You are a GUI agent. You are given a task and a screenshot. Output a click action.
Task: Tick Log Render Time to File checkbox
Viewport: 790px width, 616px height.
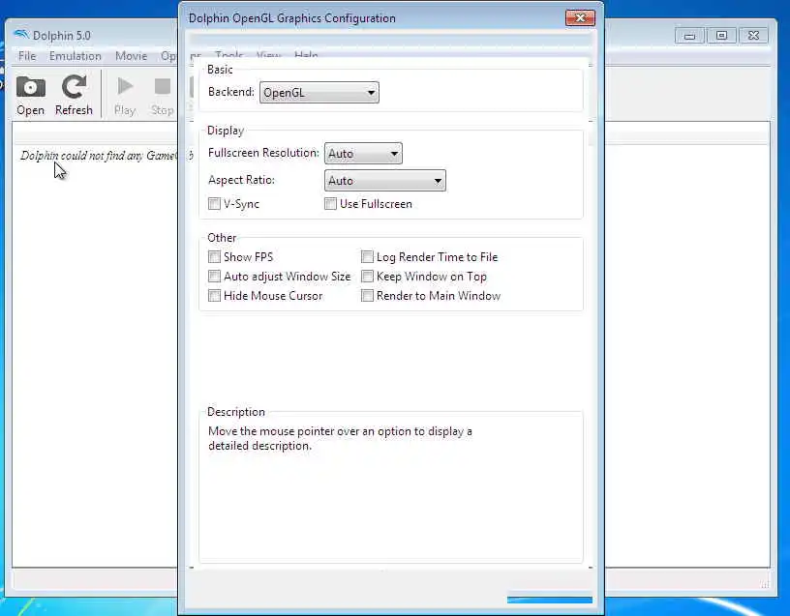click(367, 257)
